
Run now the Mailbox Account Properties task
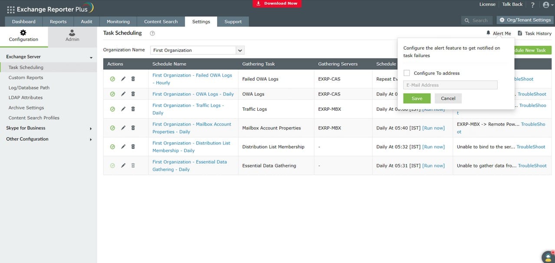[433, 128]
